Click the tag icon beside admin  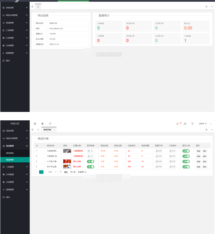click(192, 124)
